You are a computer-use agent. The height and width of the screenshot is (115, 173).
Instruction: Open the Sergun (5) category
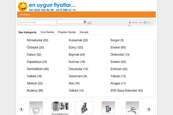pos(117,40)
